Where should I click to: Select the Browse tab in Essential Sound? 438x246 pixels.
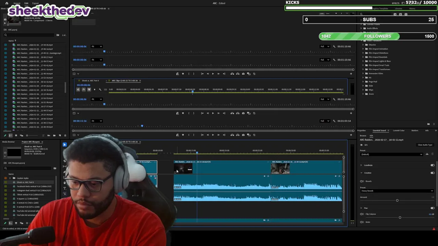click(x=363, y=136)
